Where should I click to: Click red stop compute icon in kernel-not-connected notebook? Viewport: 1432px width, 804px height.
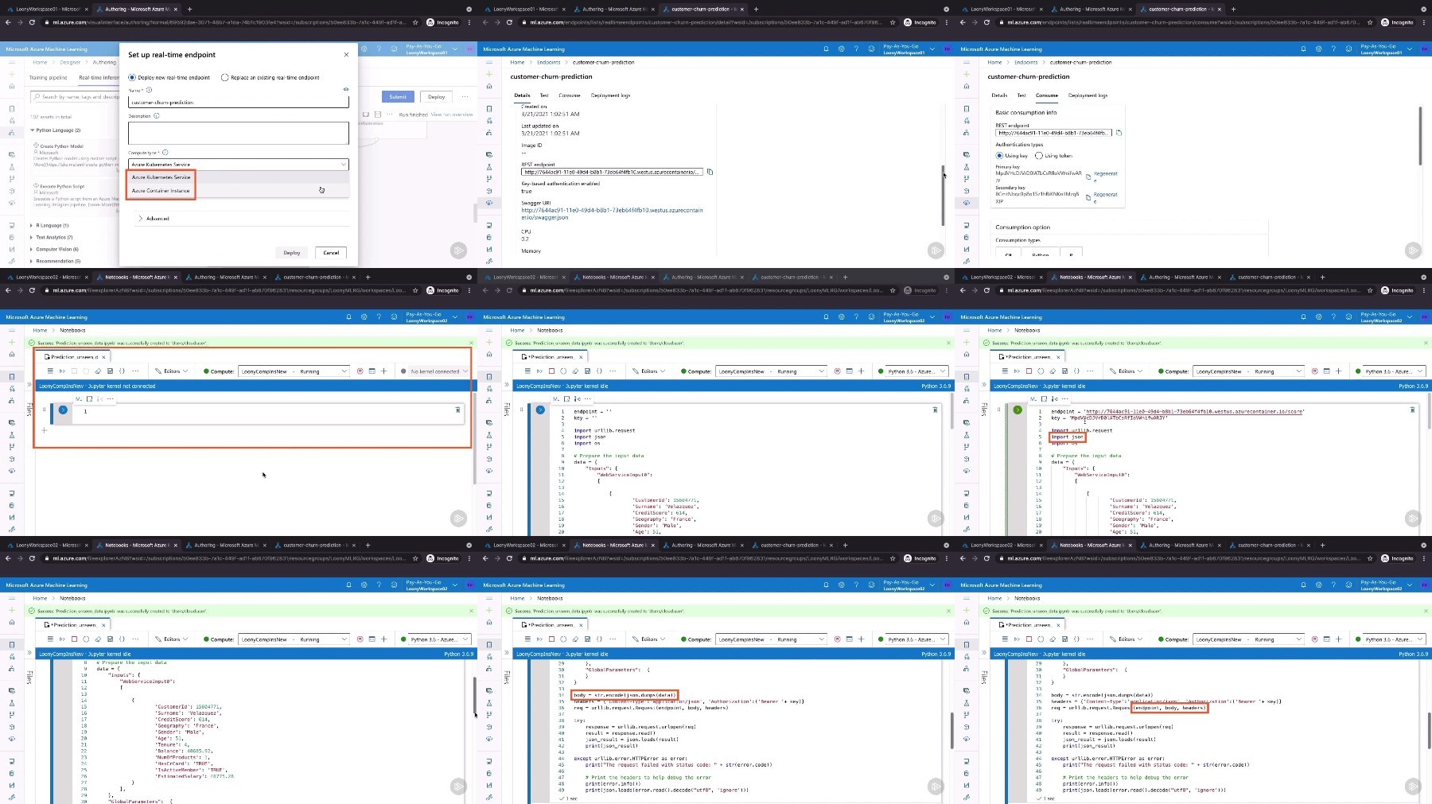pyautogui.click(x=360, y=371)
